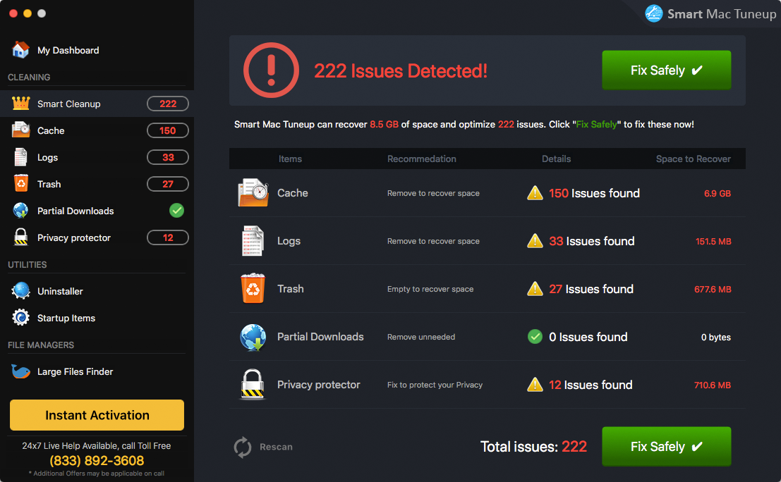Select Privacy protector label in sidebar

(x=73, y=237)
